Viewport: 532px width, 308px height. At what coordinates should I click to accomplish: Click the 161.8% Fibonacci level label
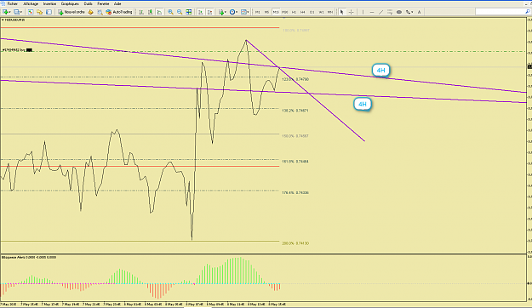295,162
